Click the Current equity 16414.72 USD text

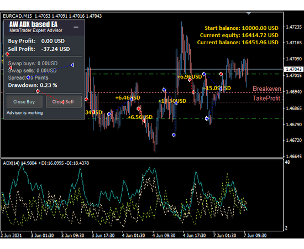coord(239,35)
